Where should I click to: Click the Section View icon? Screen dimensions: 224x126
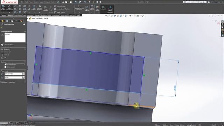point(115,16)
